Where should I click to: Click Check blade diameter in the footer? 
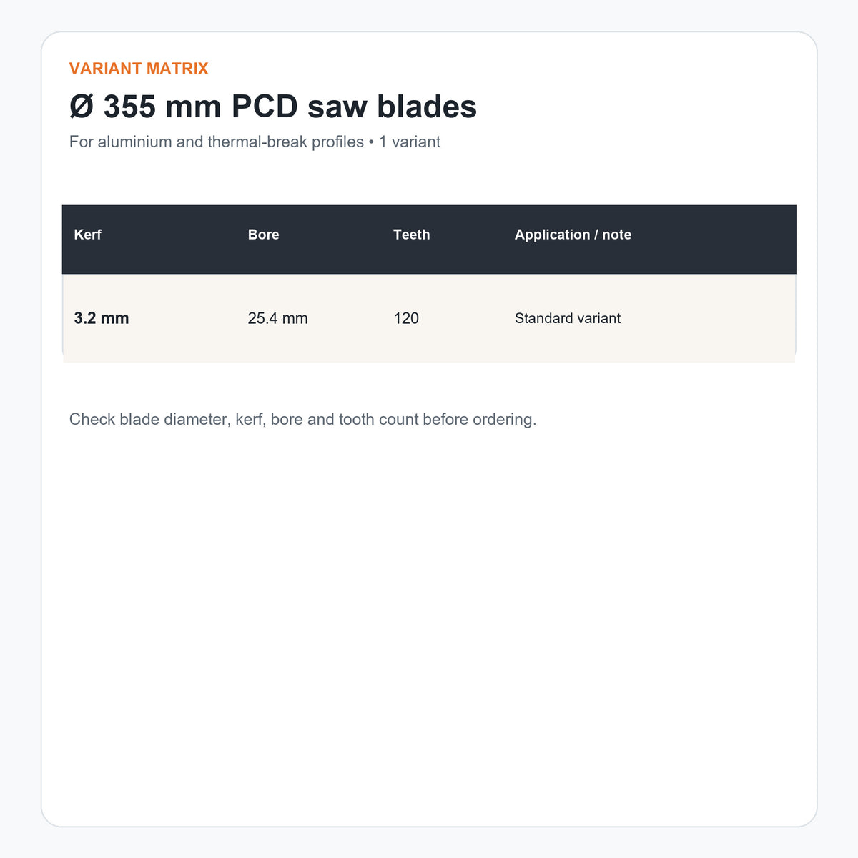pos(150,419)
